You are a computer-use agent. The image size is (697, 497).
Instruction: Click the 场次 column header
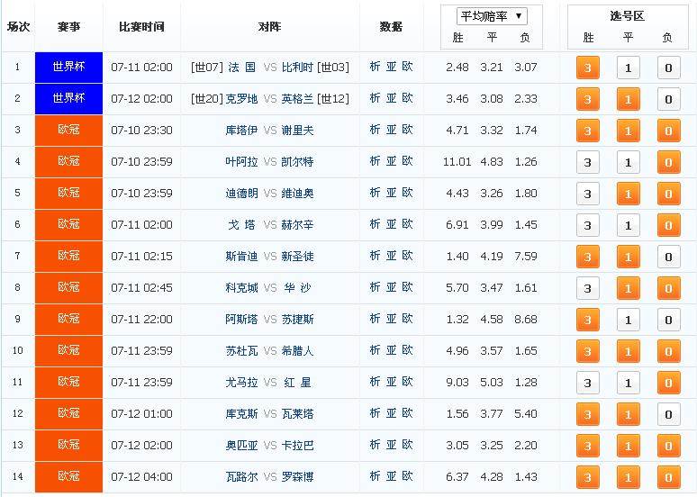[x=18, y=27]
